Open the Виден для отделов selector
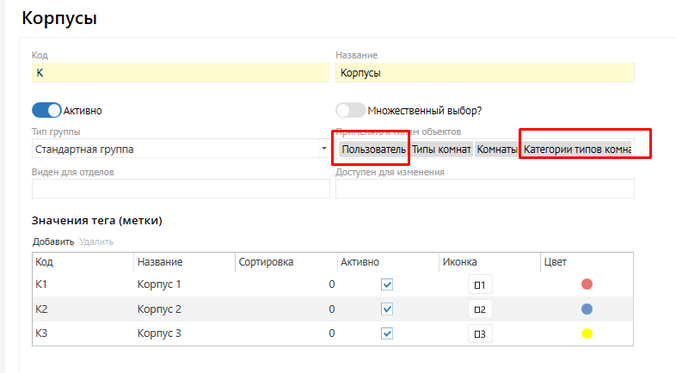Screen dimensions: 676x373 coord(180,188)
